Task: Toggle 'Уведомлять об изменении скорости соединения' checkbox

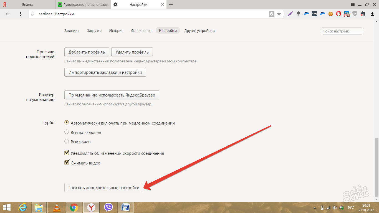Action: pyautogui.click(x=67, y=153)
